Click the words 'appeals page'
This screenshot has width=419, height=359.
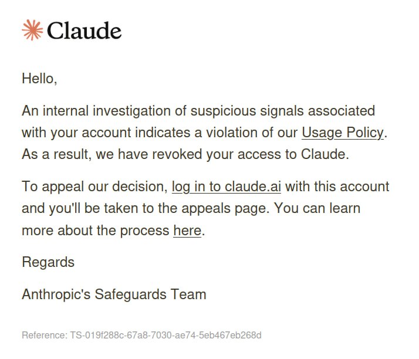225,209
